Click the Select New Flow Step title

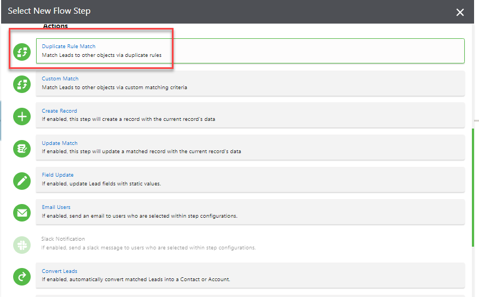49,11
